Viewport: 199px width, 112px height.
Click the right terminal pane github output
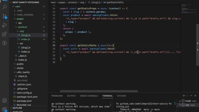[x=144, y=107]
